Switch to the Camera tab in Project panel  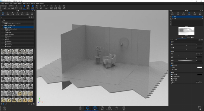tap(184, 13)
